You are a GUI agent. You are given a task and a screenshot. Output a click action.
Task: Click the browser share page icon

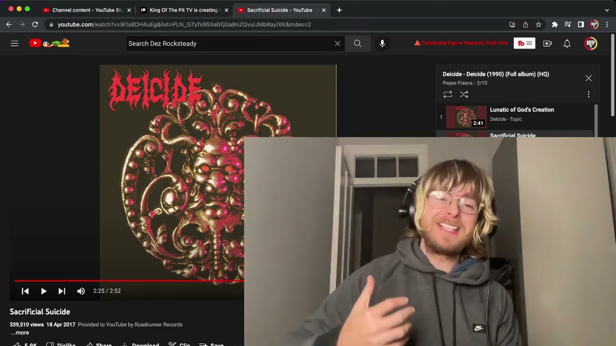coord(526,25)
